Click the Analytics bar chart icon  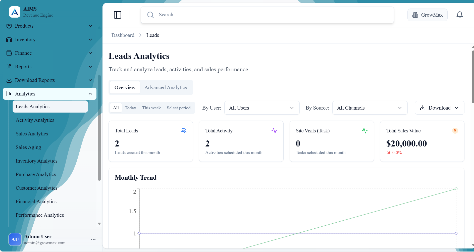pos(9,94)
